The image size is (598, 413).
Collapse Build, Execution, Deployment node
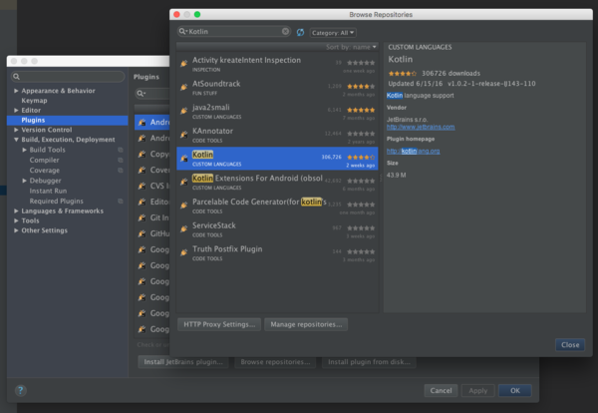click(x=16, y=140)
